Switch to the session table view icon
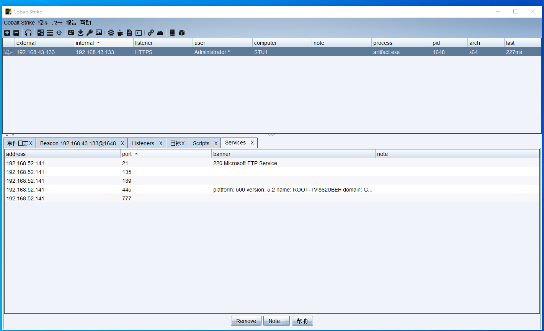This screenshot has height=331, width=544. (x=50, y=33)
